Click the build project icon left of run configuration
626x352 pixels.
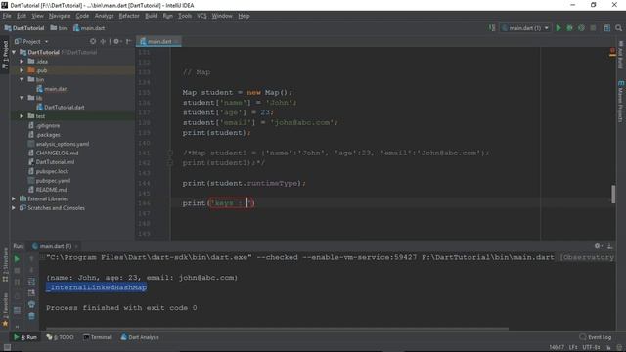coord(492,28)
